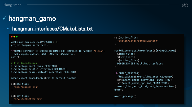Click 'add_compile_options(-Wall -Wextra -Wpedantic)' line
Screen dimensions: 192x107
pos(44,54)
